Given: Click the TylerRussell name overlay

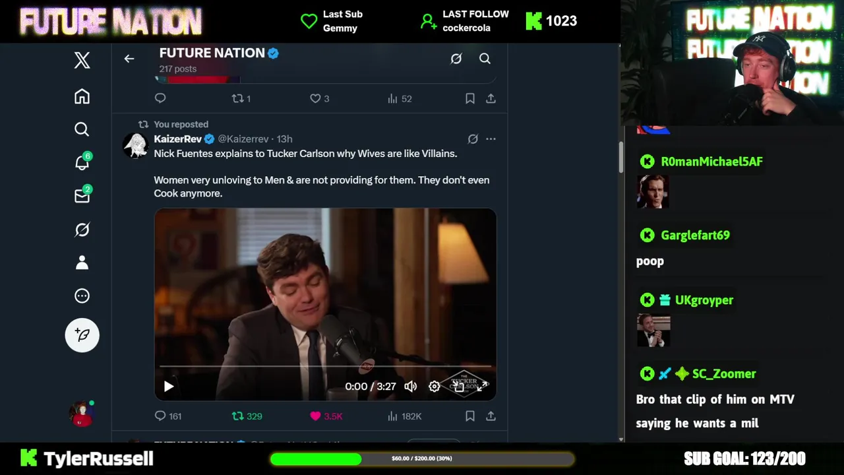Looking at the screenshot, I should (x=98, y=459).
